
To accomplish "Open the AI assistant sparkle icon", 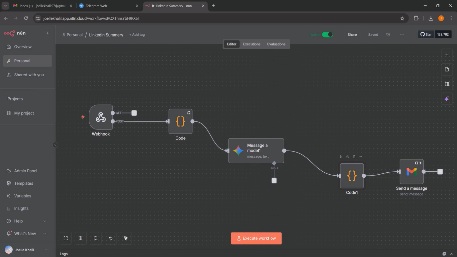I will coord(447,99).
